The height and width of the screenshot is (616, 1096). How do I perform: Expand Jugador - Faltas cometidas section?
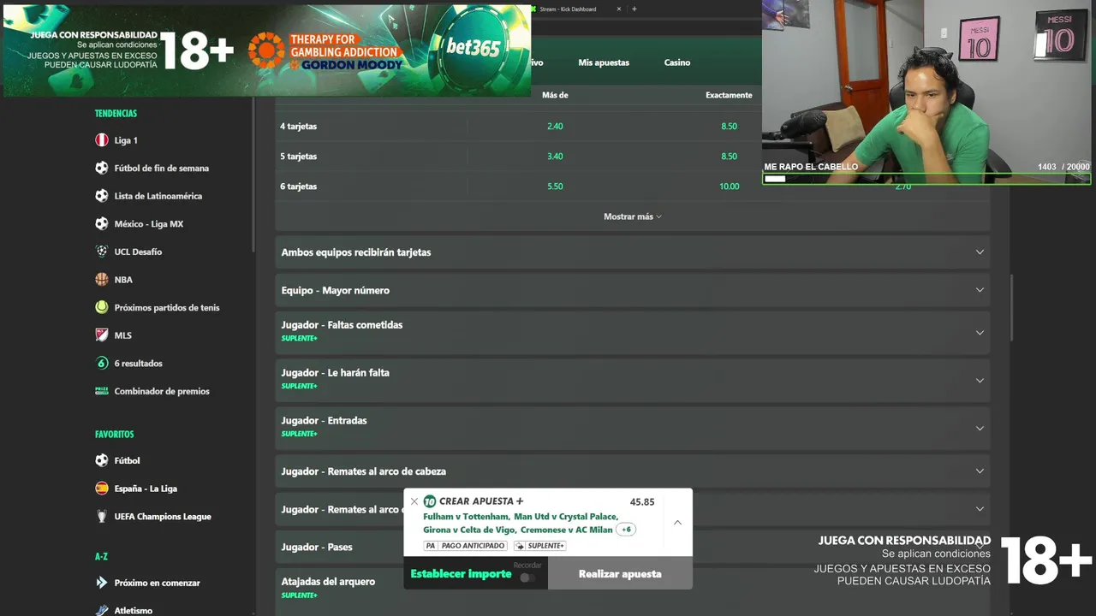[632, 332]
